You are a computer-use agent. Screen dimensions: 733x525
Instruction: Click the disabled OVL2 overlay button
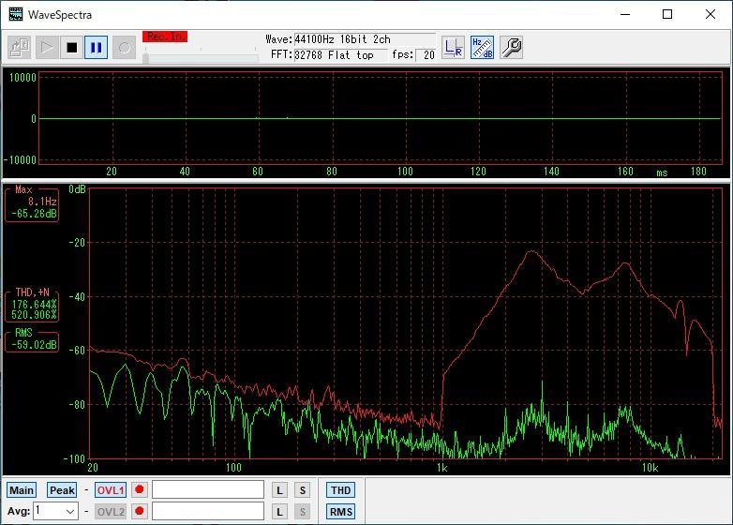pos(111,512)
